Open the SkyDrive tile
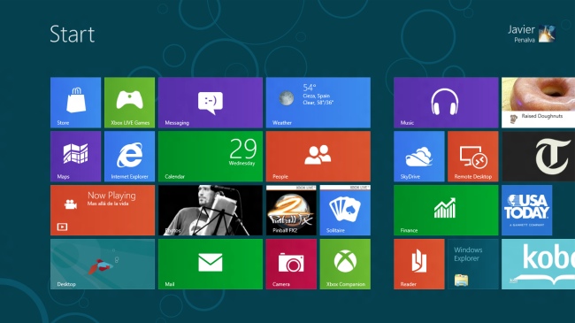 click(419, 157)
